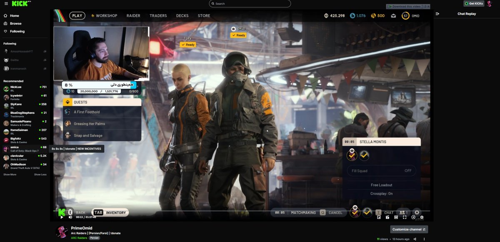Screen dimensions: 500x242
Task: Seek on the video progress bar
Action: point(242,211)
